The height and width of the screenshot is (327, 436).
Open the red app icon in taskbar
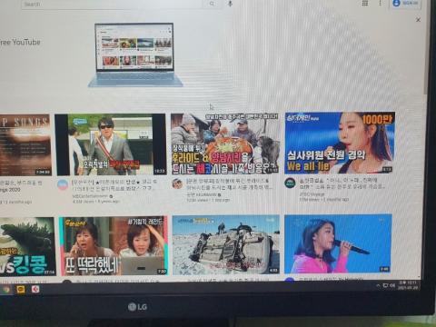click(x=35, y=289)
